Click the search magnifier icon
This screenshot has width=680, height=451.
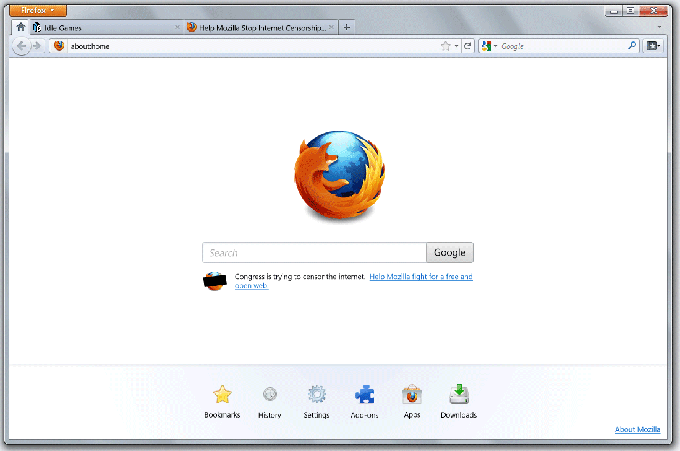(x=632, y=46)
